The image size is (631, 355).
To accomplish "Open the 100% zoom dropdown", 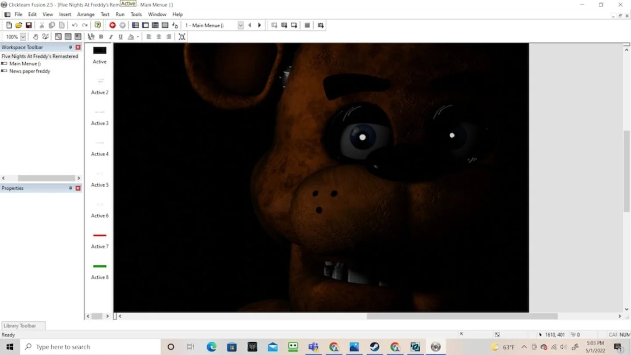I will 23,37.
